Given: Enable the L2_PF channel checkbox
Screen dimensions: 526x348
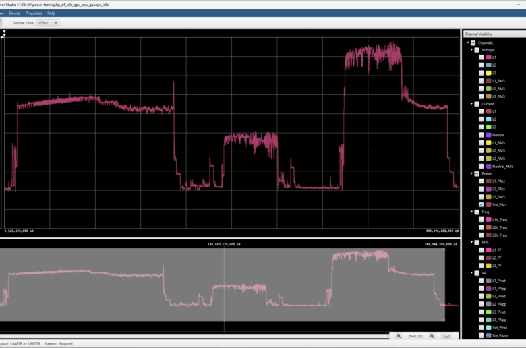Looking at the screenshot, I should [x=481, y=258].
